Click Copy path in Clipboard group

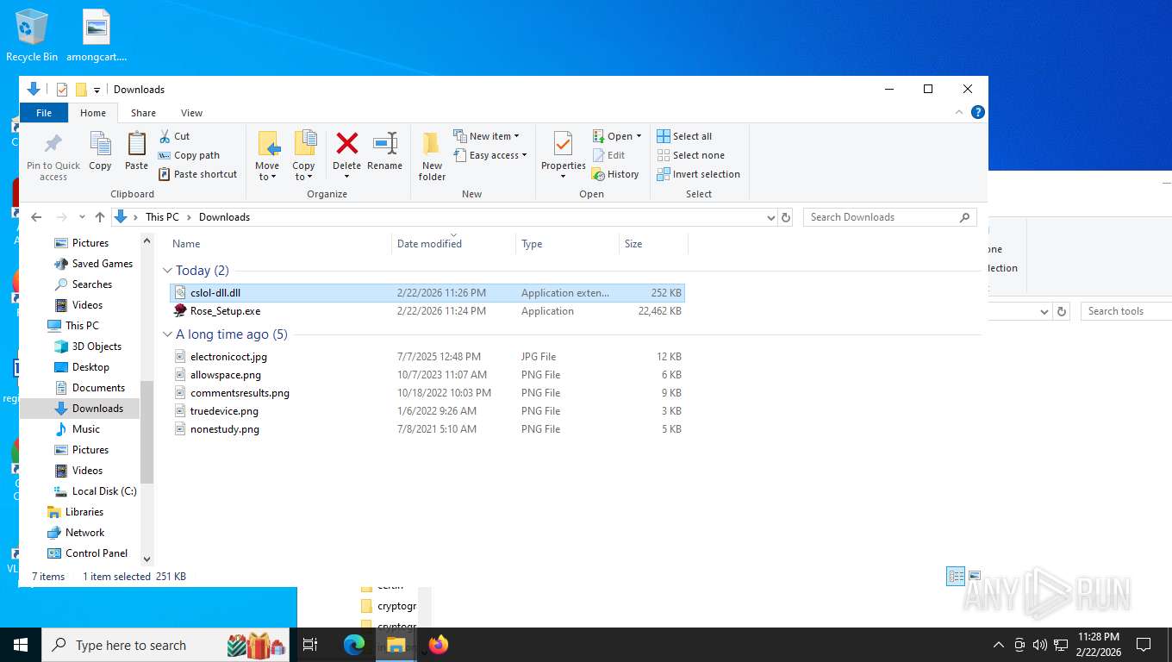tap(189, 155)
